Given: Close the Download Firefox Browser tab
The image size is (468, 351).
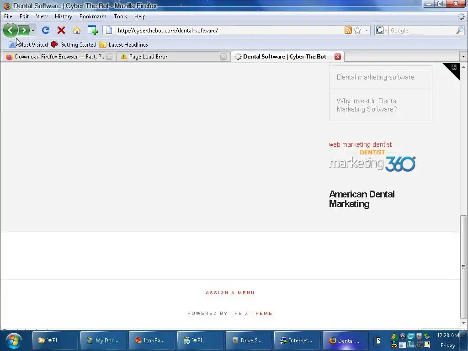Looking at the screenshot, I should (109, 57).
